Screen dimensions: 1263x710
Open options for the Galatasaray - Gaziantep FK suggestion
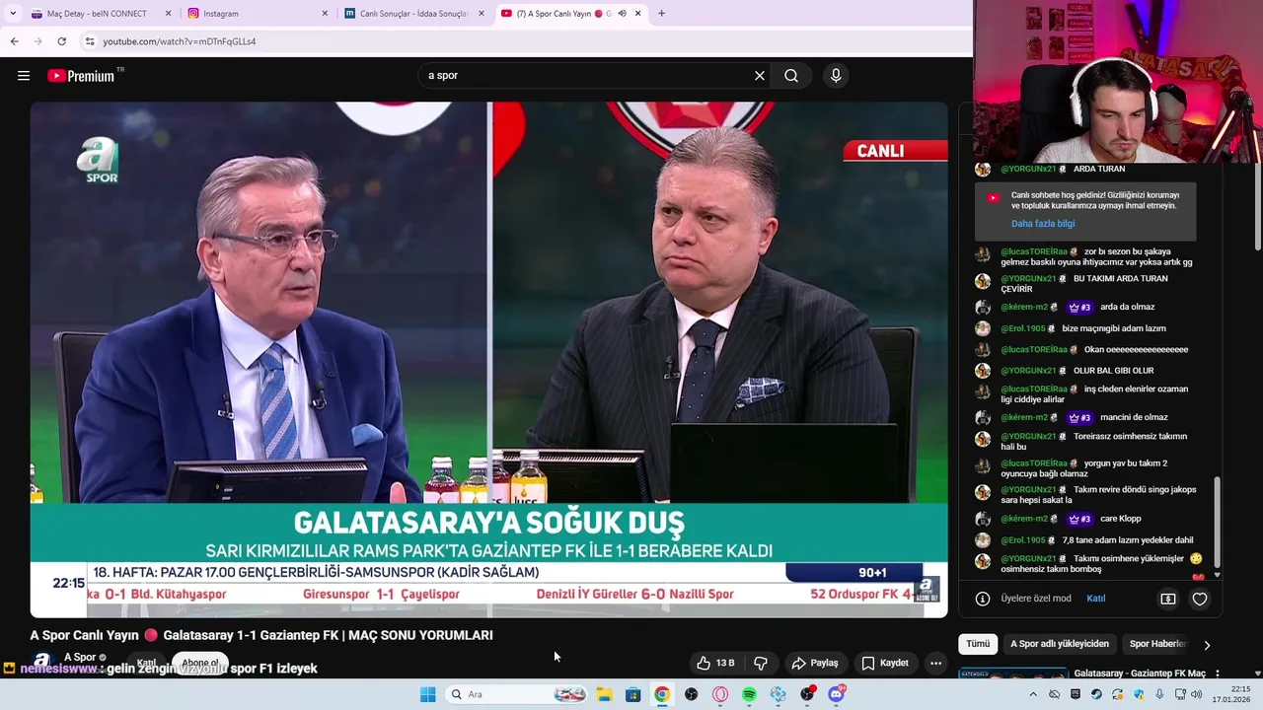point(1217,674)
